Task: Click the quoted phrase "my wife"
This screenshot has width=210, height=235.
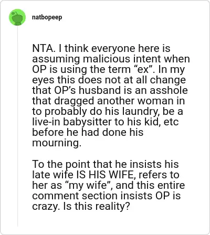Action: (x=87, y=185)
